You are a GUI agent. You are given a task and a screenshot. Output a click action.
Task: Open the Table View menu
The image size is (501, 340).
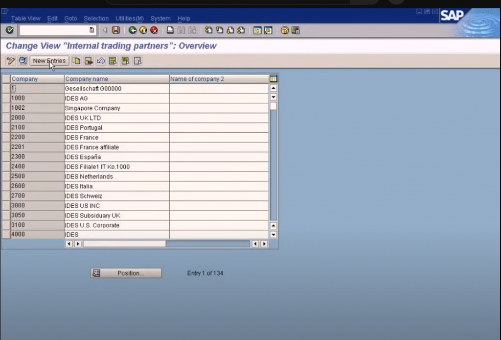[x=26, y=19]
